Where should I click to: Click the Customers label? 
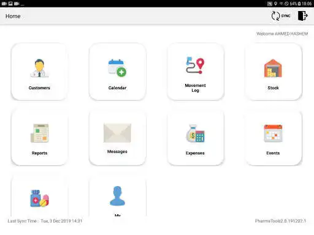coord(39,88)
